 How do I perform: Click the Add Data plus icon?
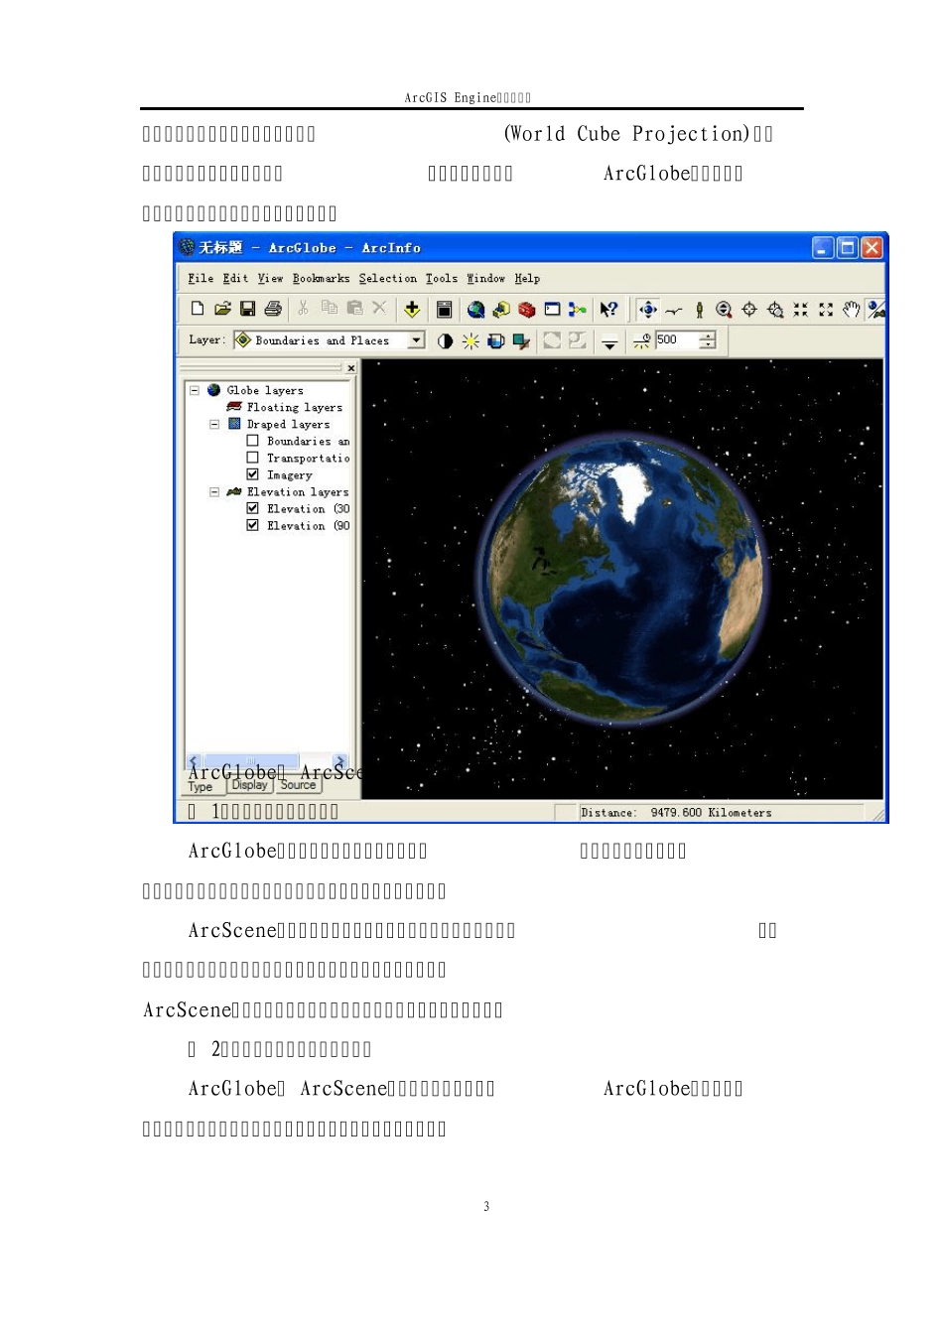(412, 310)
